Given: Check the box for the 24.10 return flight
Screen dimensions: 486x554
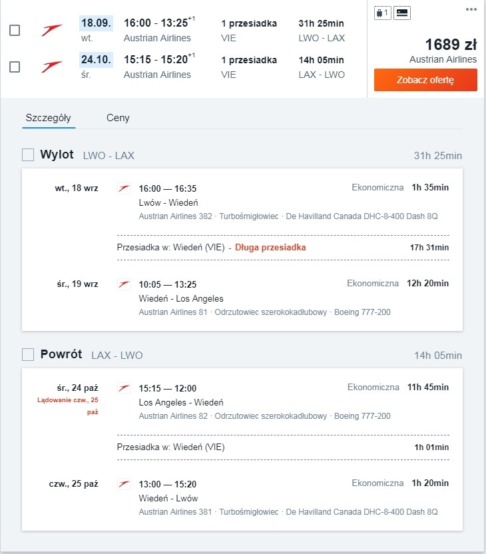Looking at the screenshot, I should click(x=15, y=67).
